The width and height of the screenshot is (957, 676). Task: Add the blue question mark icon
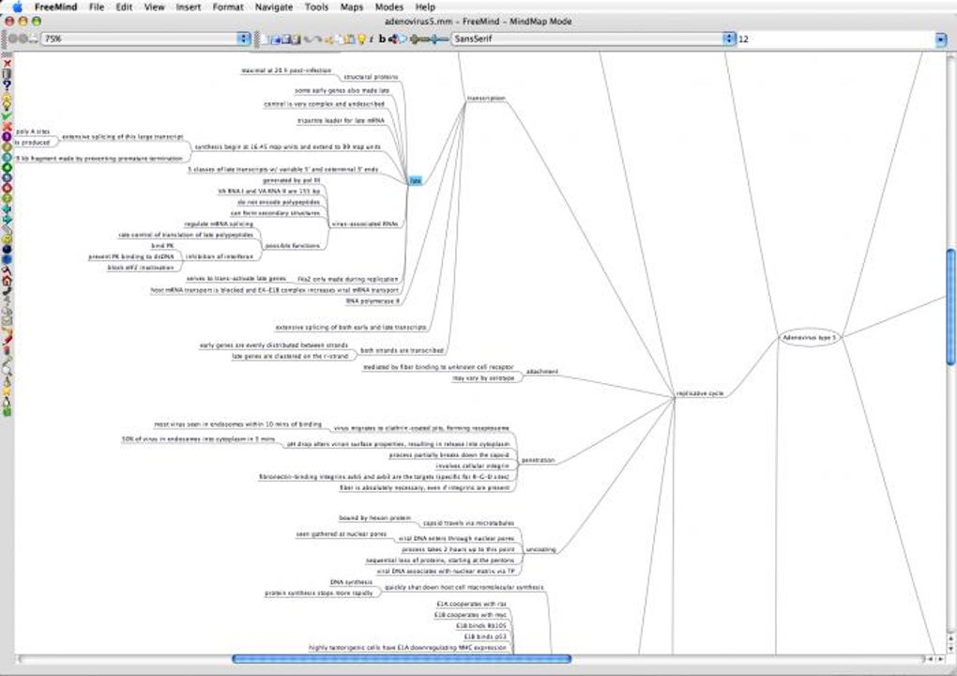click(x=7, y=84)
